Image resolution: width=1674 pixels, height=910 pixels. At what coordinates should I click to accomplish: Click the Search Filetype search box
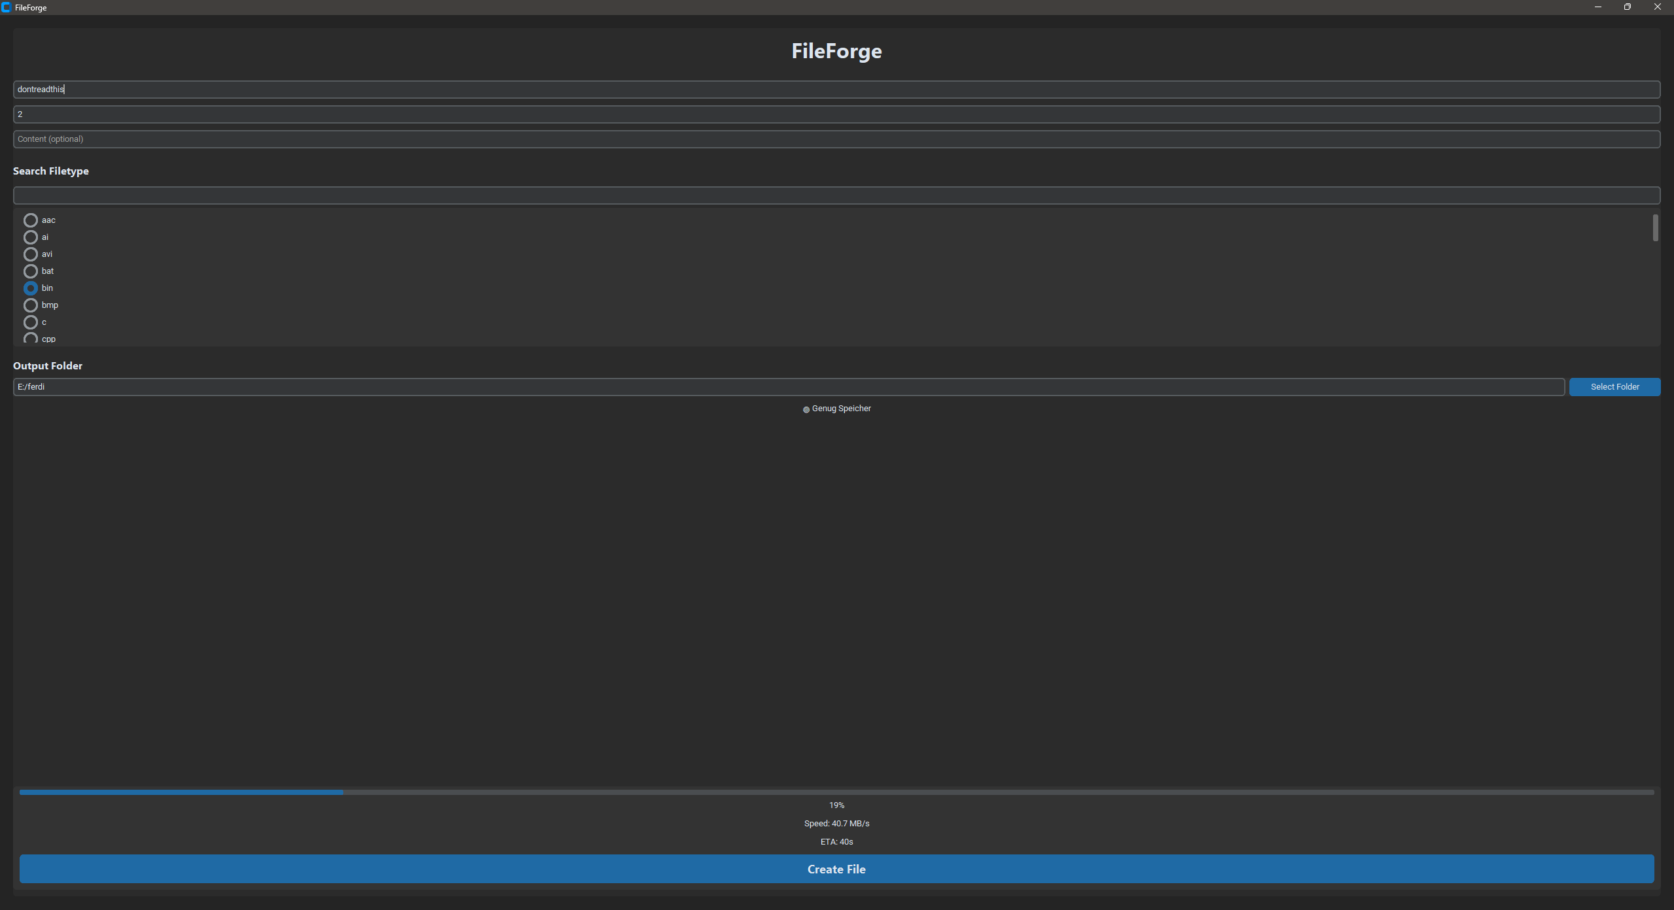pyautogui.click(x=836, y=195)
